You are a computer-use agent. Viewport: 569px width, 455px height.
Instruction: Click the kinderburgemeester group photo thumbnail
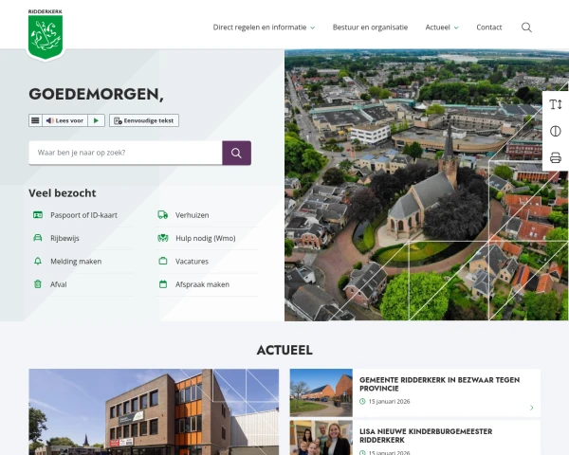tap(321, 438)
